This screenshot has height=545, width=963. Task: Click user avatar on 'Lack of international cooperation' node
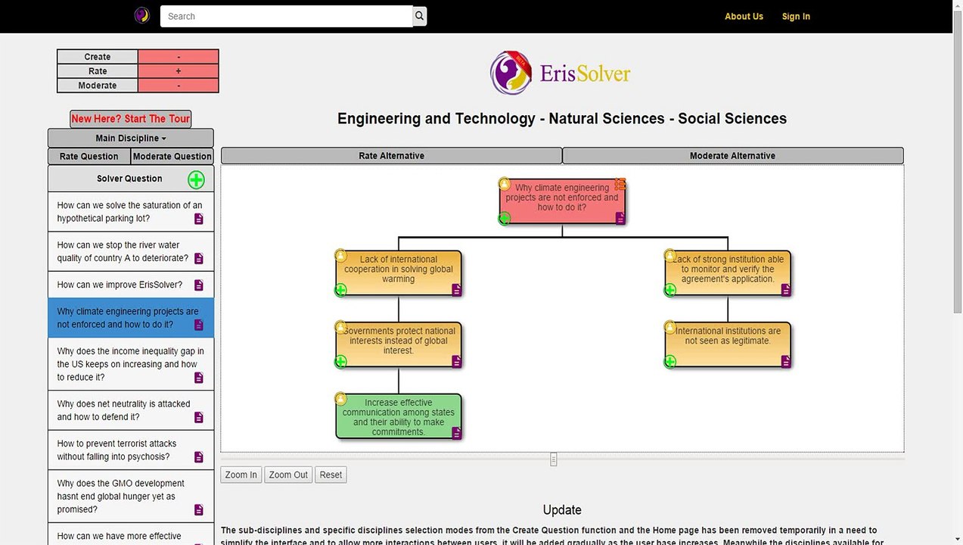pos(340,256)
